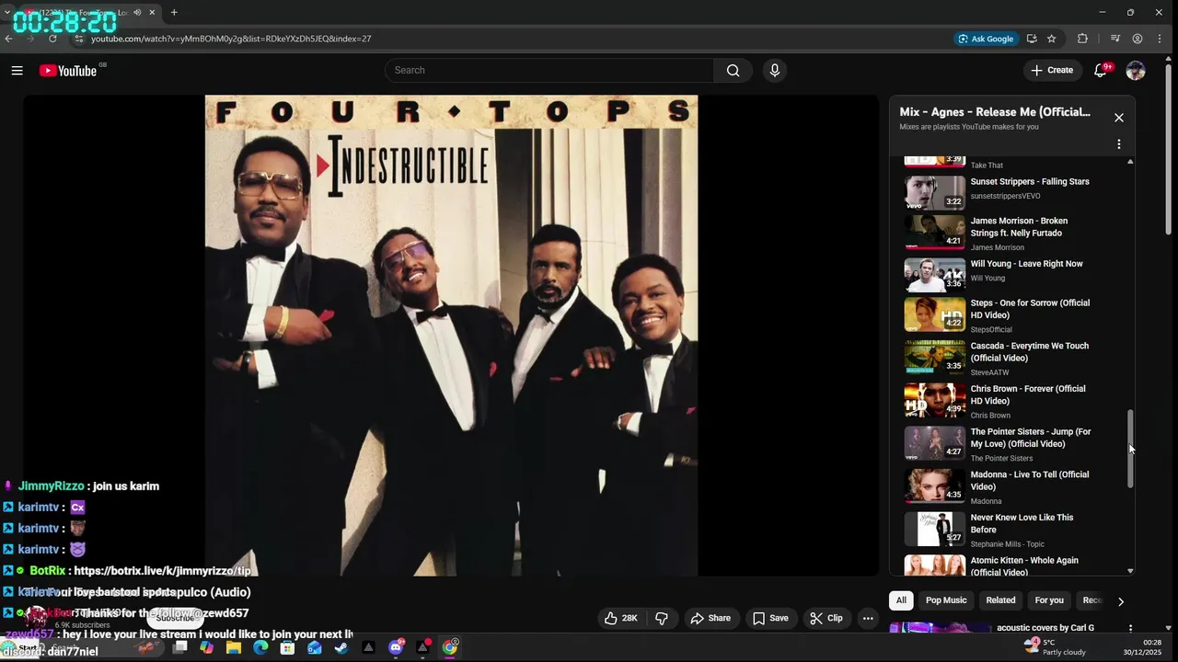This screenshot has width=1178, height=662.
Task: Select the Pop Music filter chip
Action: pyautogui.click(x=946, y=600)
